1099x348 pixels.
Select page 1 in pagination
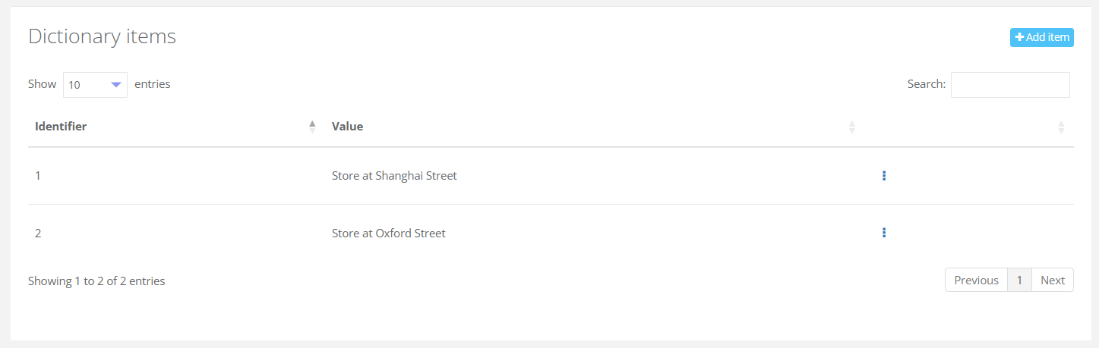[1019, 281]
